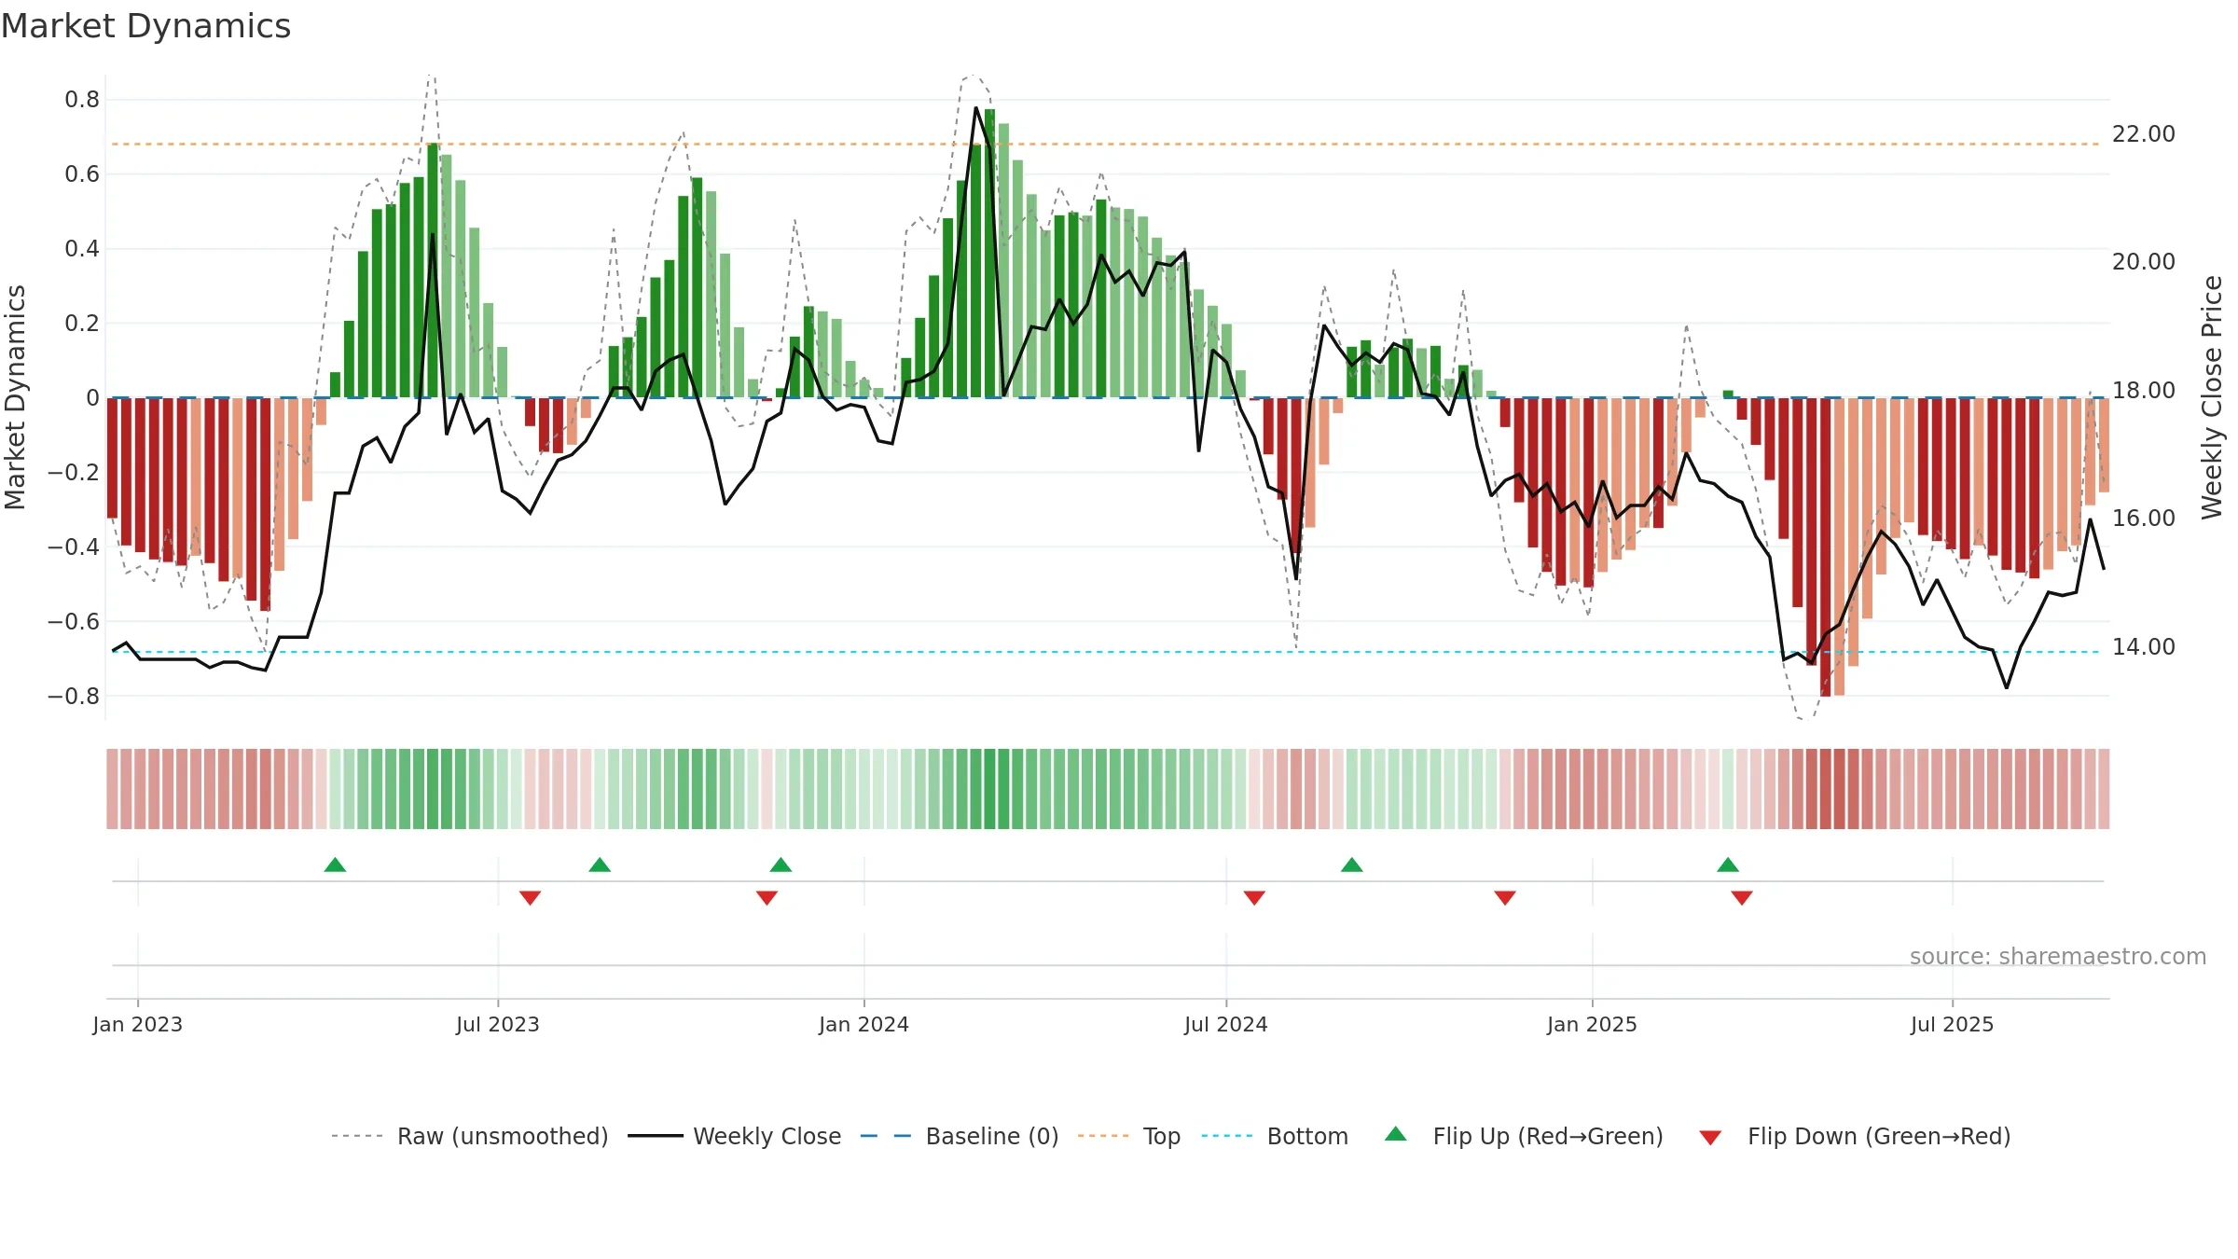Click the orange dotted Top threshold line
The image size is (2238, 1259).
click(1107, 145)
